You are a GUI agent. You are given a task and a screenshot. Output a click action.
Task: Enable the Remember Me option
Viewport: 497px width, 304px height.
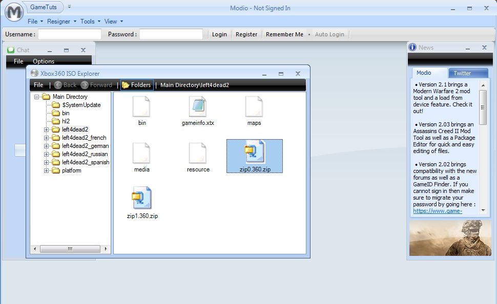[284, 34]
